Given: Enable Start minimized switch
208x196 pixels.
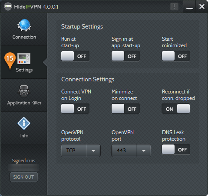Looking at the screenshot, I should pyautogui.click(x=176, y=56).
